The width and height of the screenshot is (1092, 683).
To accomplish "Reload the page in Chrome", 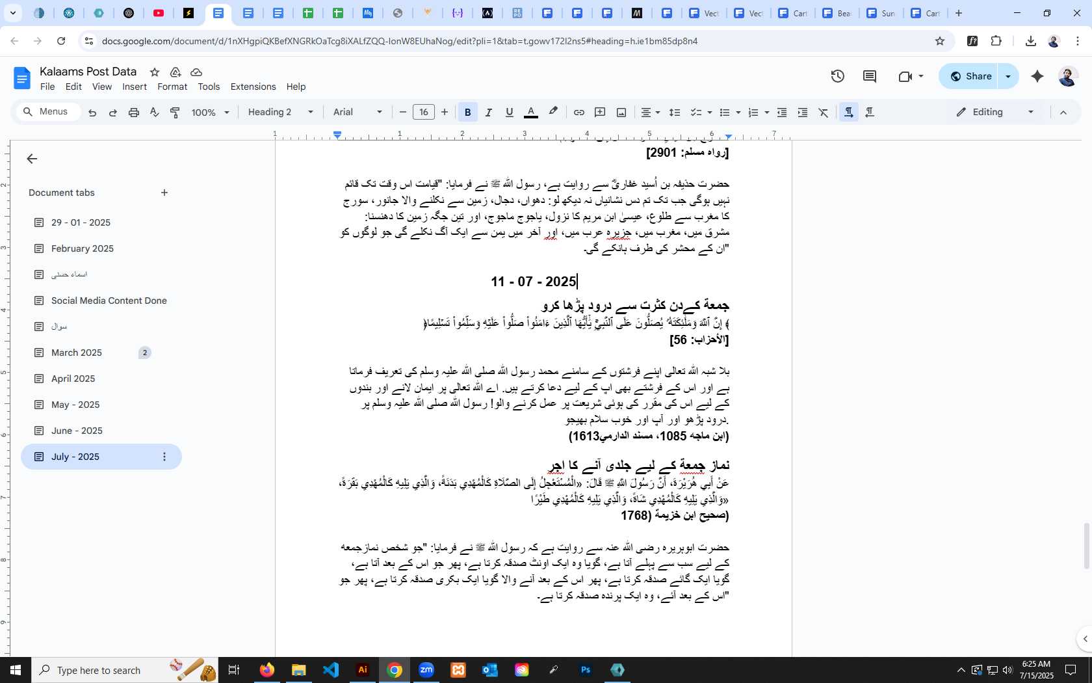I will [x=61, y=41].
